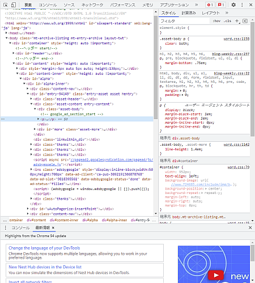Toggle the :hov element state panel
255x283 pixels.
tap(216, 21)
